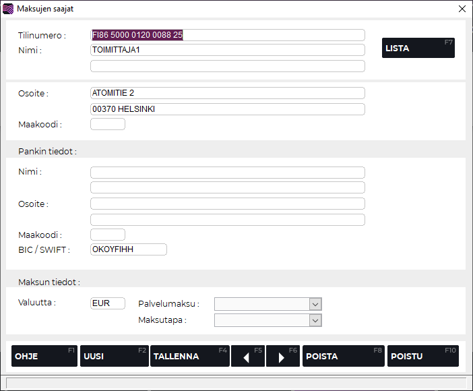Click the app icon in the title bar
The height and width of the screenshot is (391, 473).
pyautogui.click(x=8, y=9)
